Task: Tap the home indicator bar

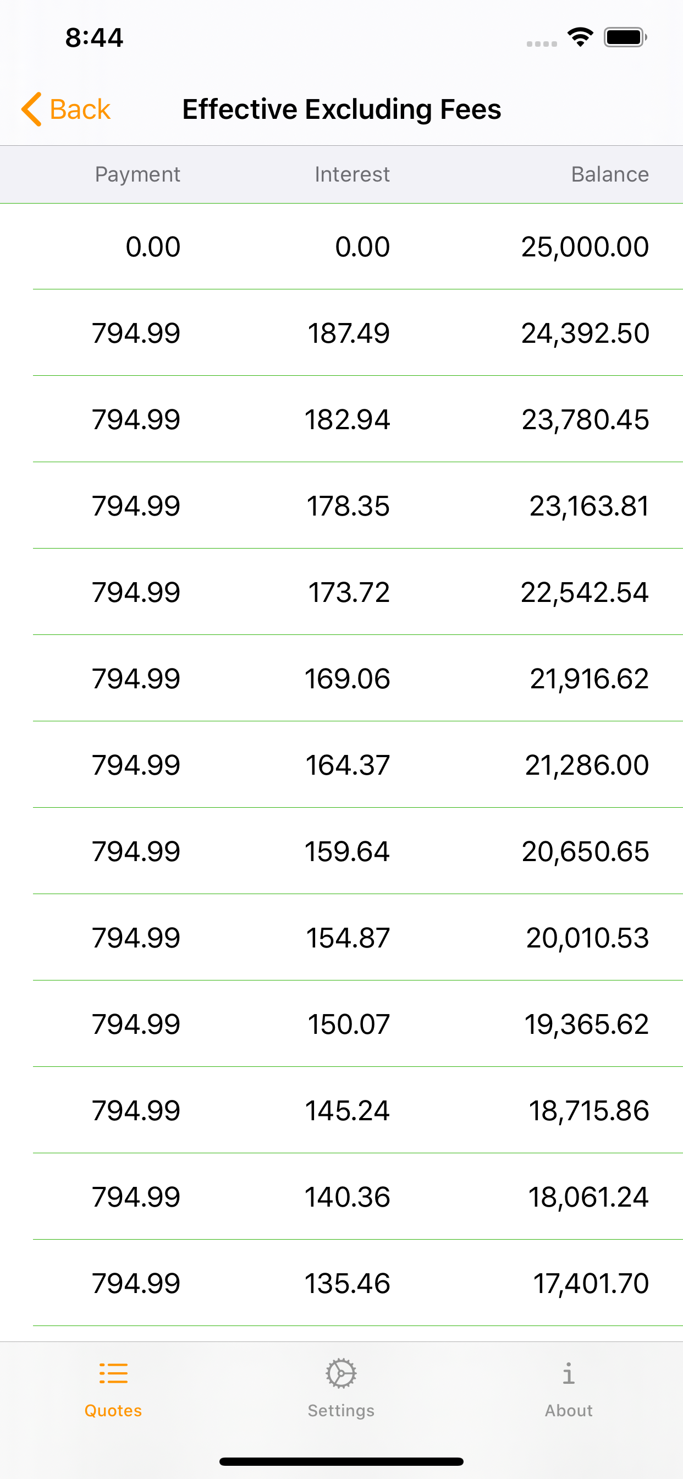Action: [x=341, y=1461]
